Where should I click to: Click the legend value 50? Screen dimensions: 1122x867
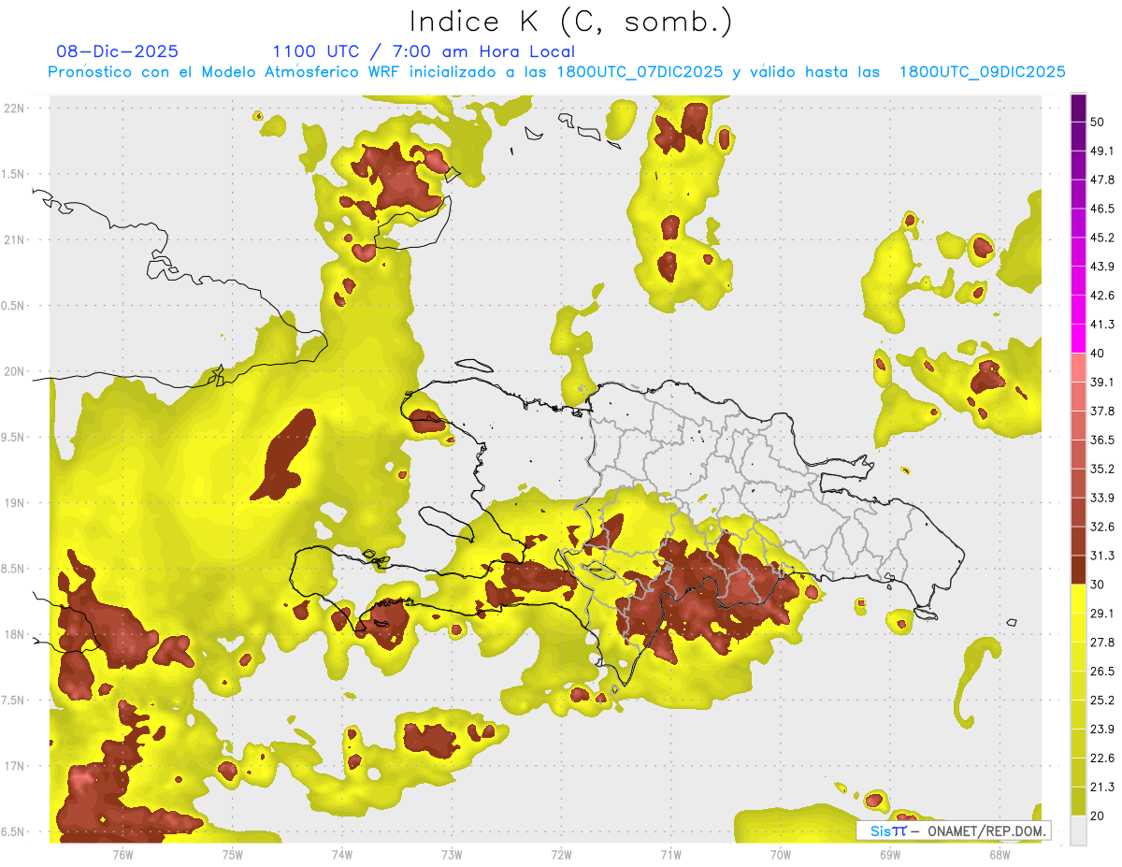point(1098,122)
